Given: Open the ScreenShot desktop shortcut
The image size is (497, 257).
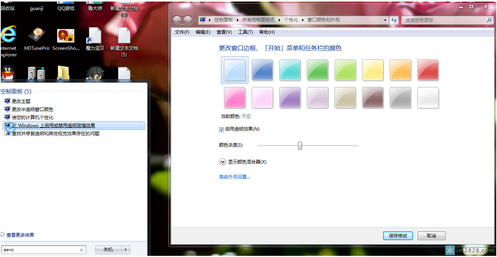Looking at the screenshot, I should [66, 36].
